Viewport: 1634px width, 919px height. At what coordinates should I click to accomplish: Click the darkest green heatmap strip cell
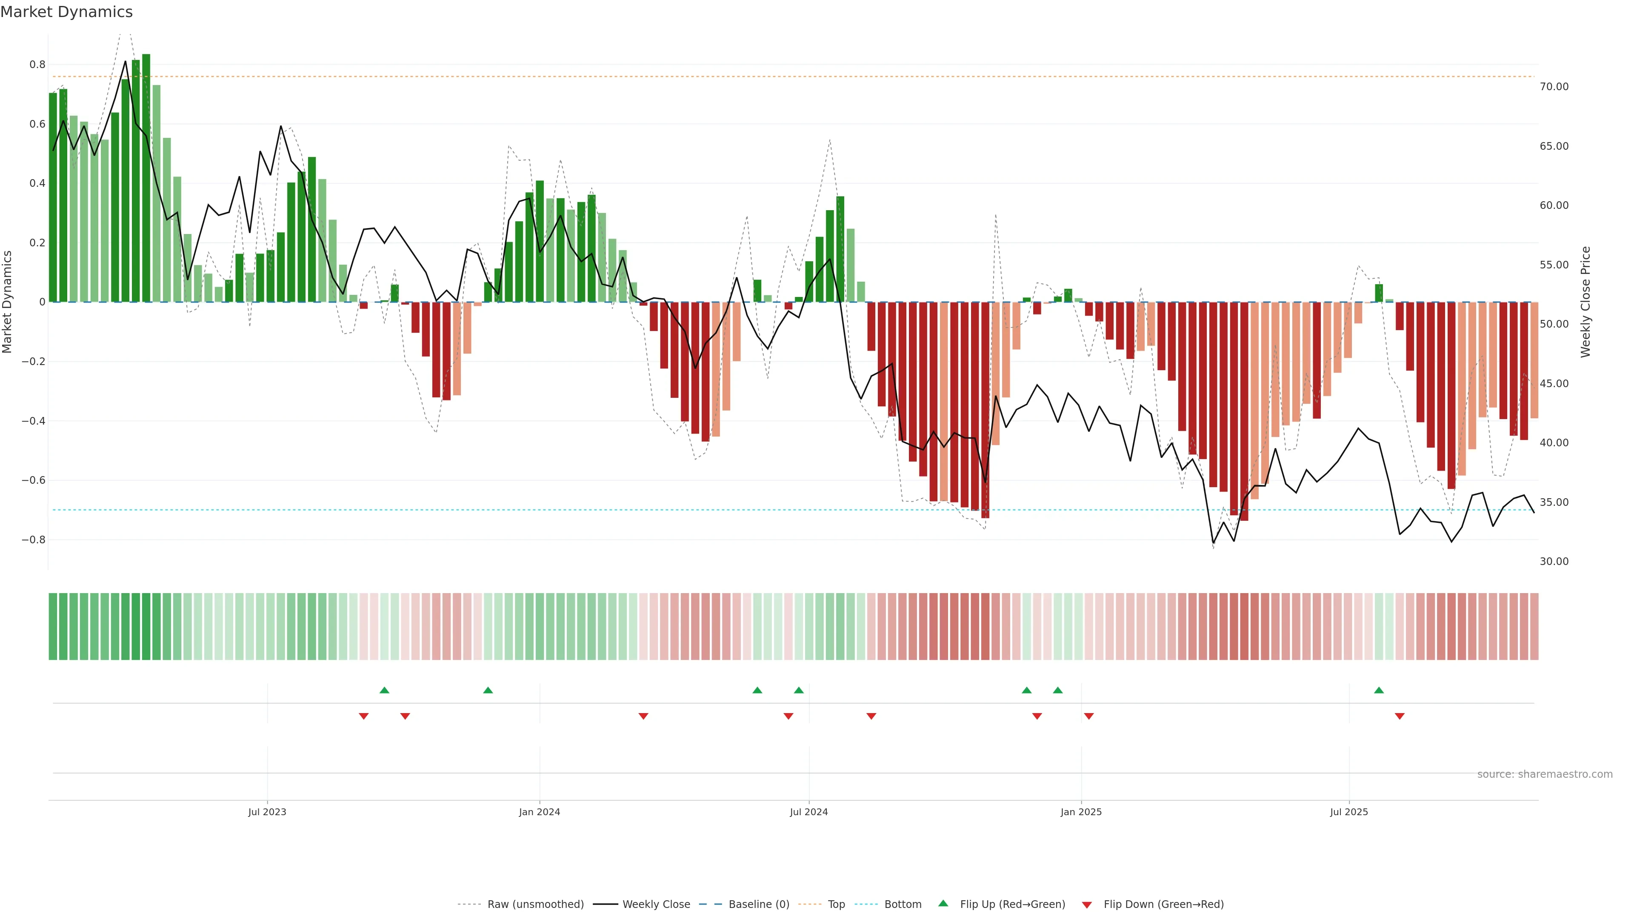(146, 627)
